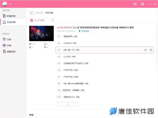Select part P7 《干啦干啦》 片段2
Viewport: 158px width, 118px height.
[x=104, y=77]
